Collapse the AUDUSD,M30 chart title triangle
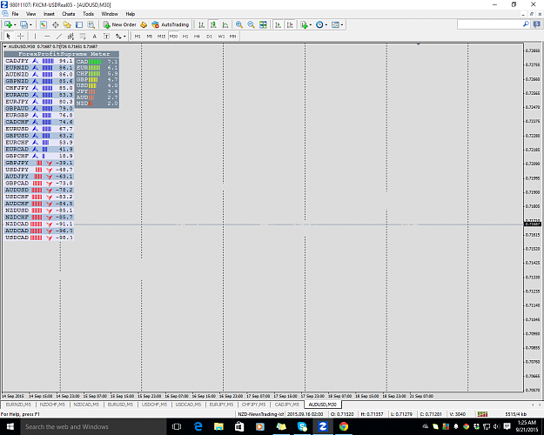 (x=5, y=46)
